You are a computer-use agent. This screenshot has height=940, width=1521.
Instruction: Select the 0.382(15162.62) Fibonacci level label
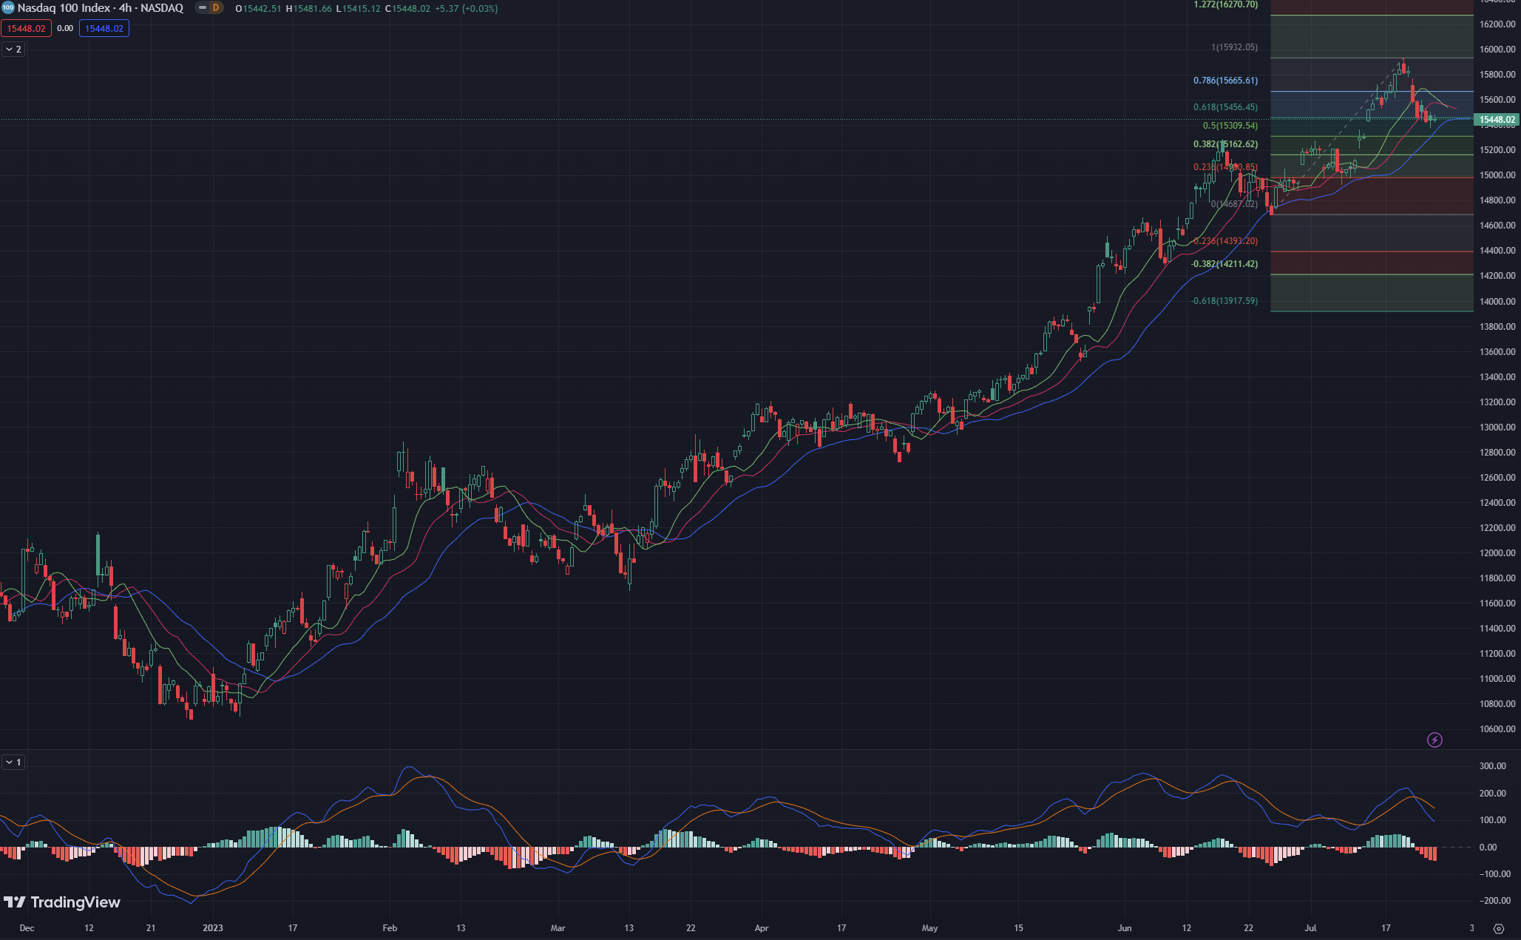[1225, 144]
